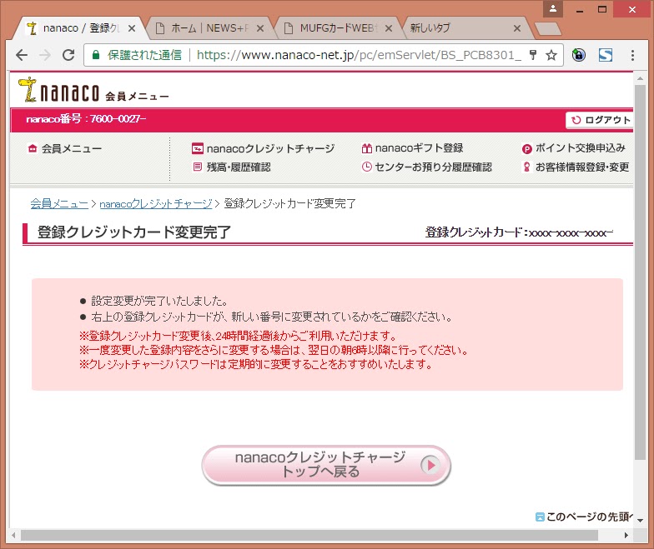Click the horizontal scrollbar thumb
Image resolution: width=654 pixels, height=549 pixels.
pyautogui.click(x=309, y=535)
